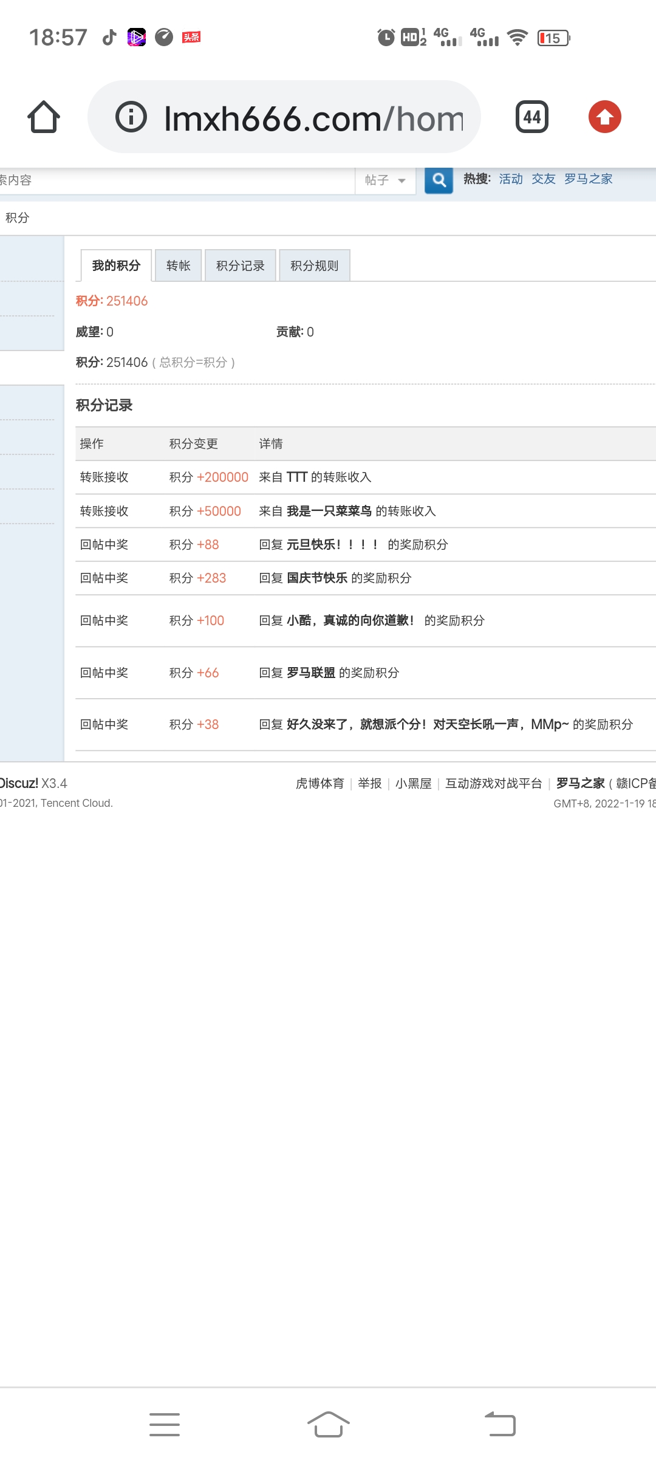Click orange 积分: 251406 total

pyautogui.click(x=112, y=301)
